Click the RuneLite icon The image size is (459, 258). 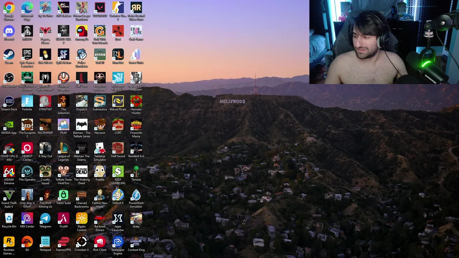[118, 56]
